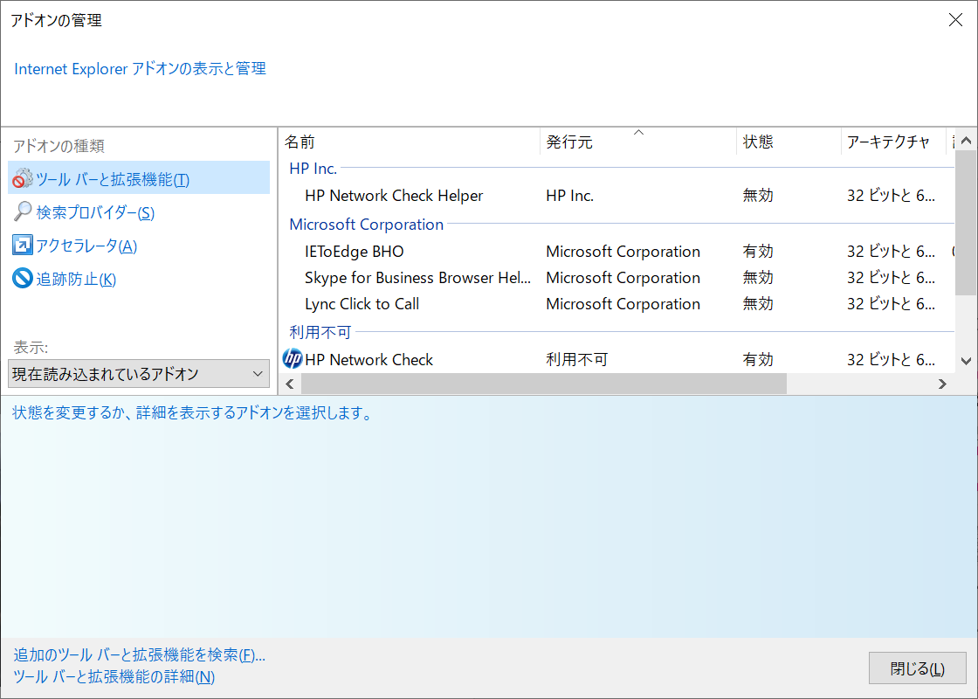Viewport: 978px width, 699px height.
Task: Click the search provider magnifier icon
Action: click(x=23, y=211)
